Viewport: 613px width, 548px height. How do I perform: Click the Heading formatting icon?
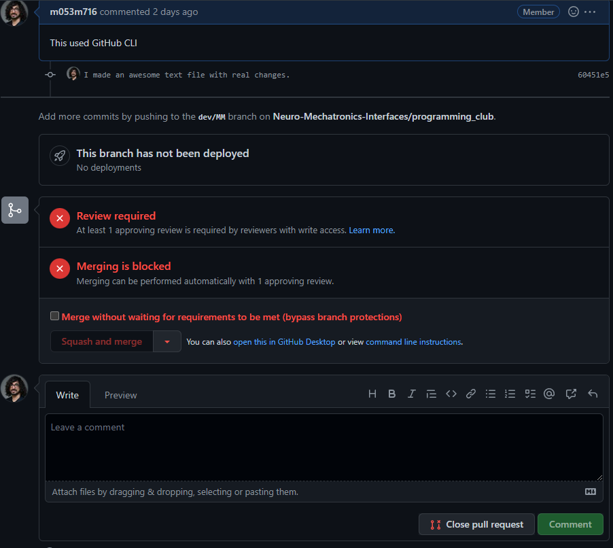[x=372, y=394]
